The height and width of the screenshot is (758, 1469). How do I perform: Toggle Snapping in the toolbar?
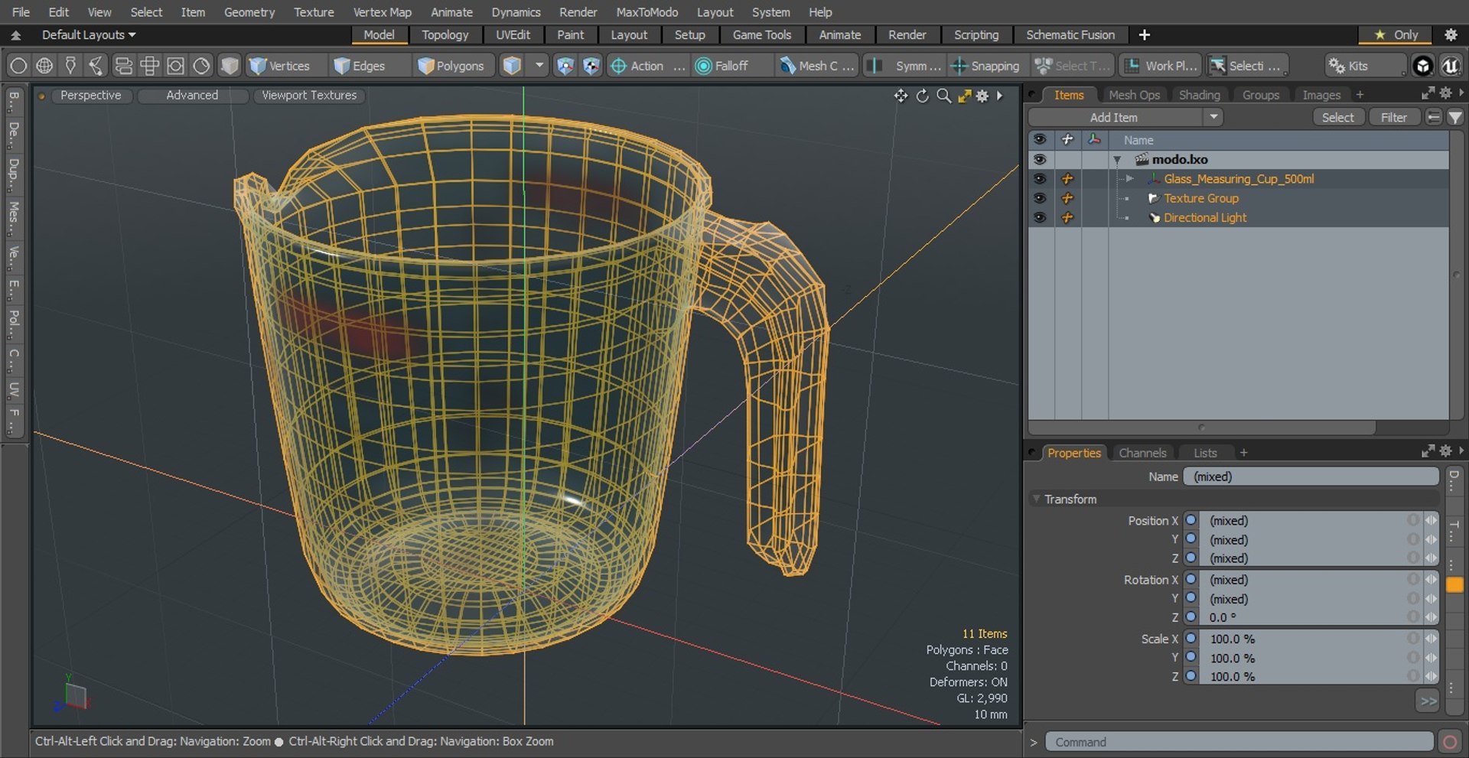coord(985,66)
